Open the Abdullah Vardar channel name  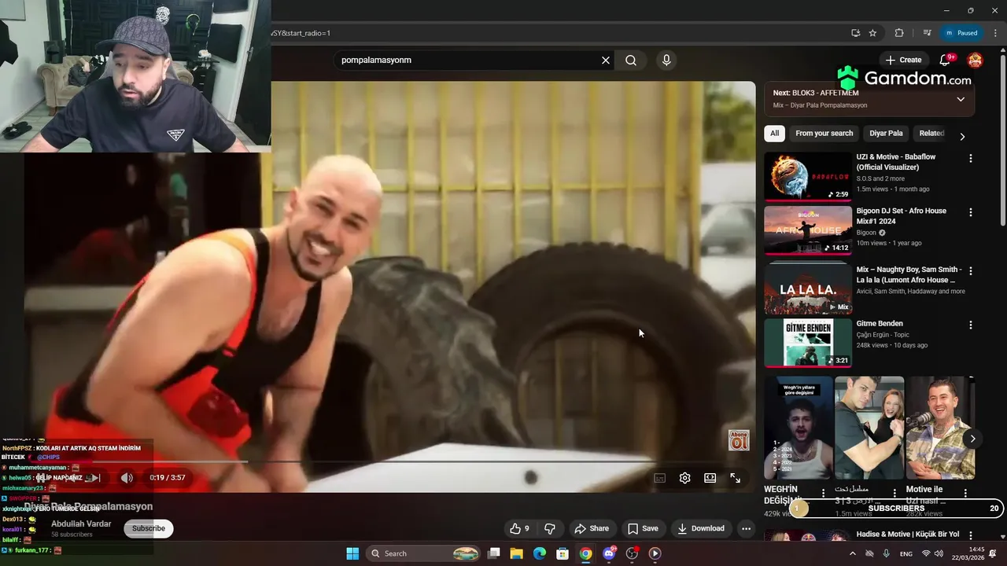point(81,524)
